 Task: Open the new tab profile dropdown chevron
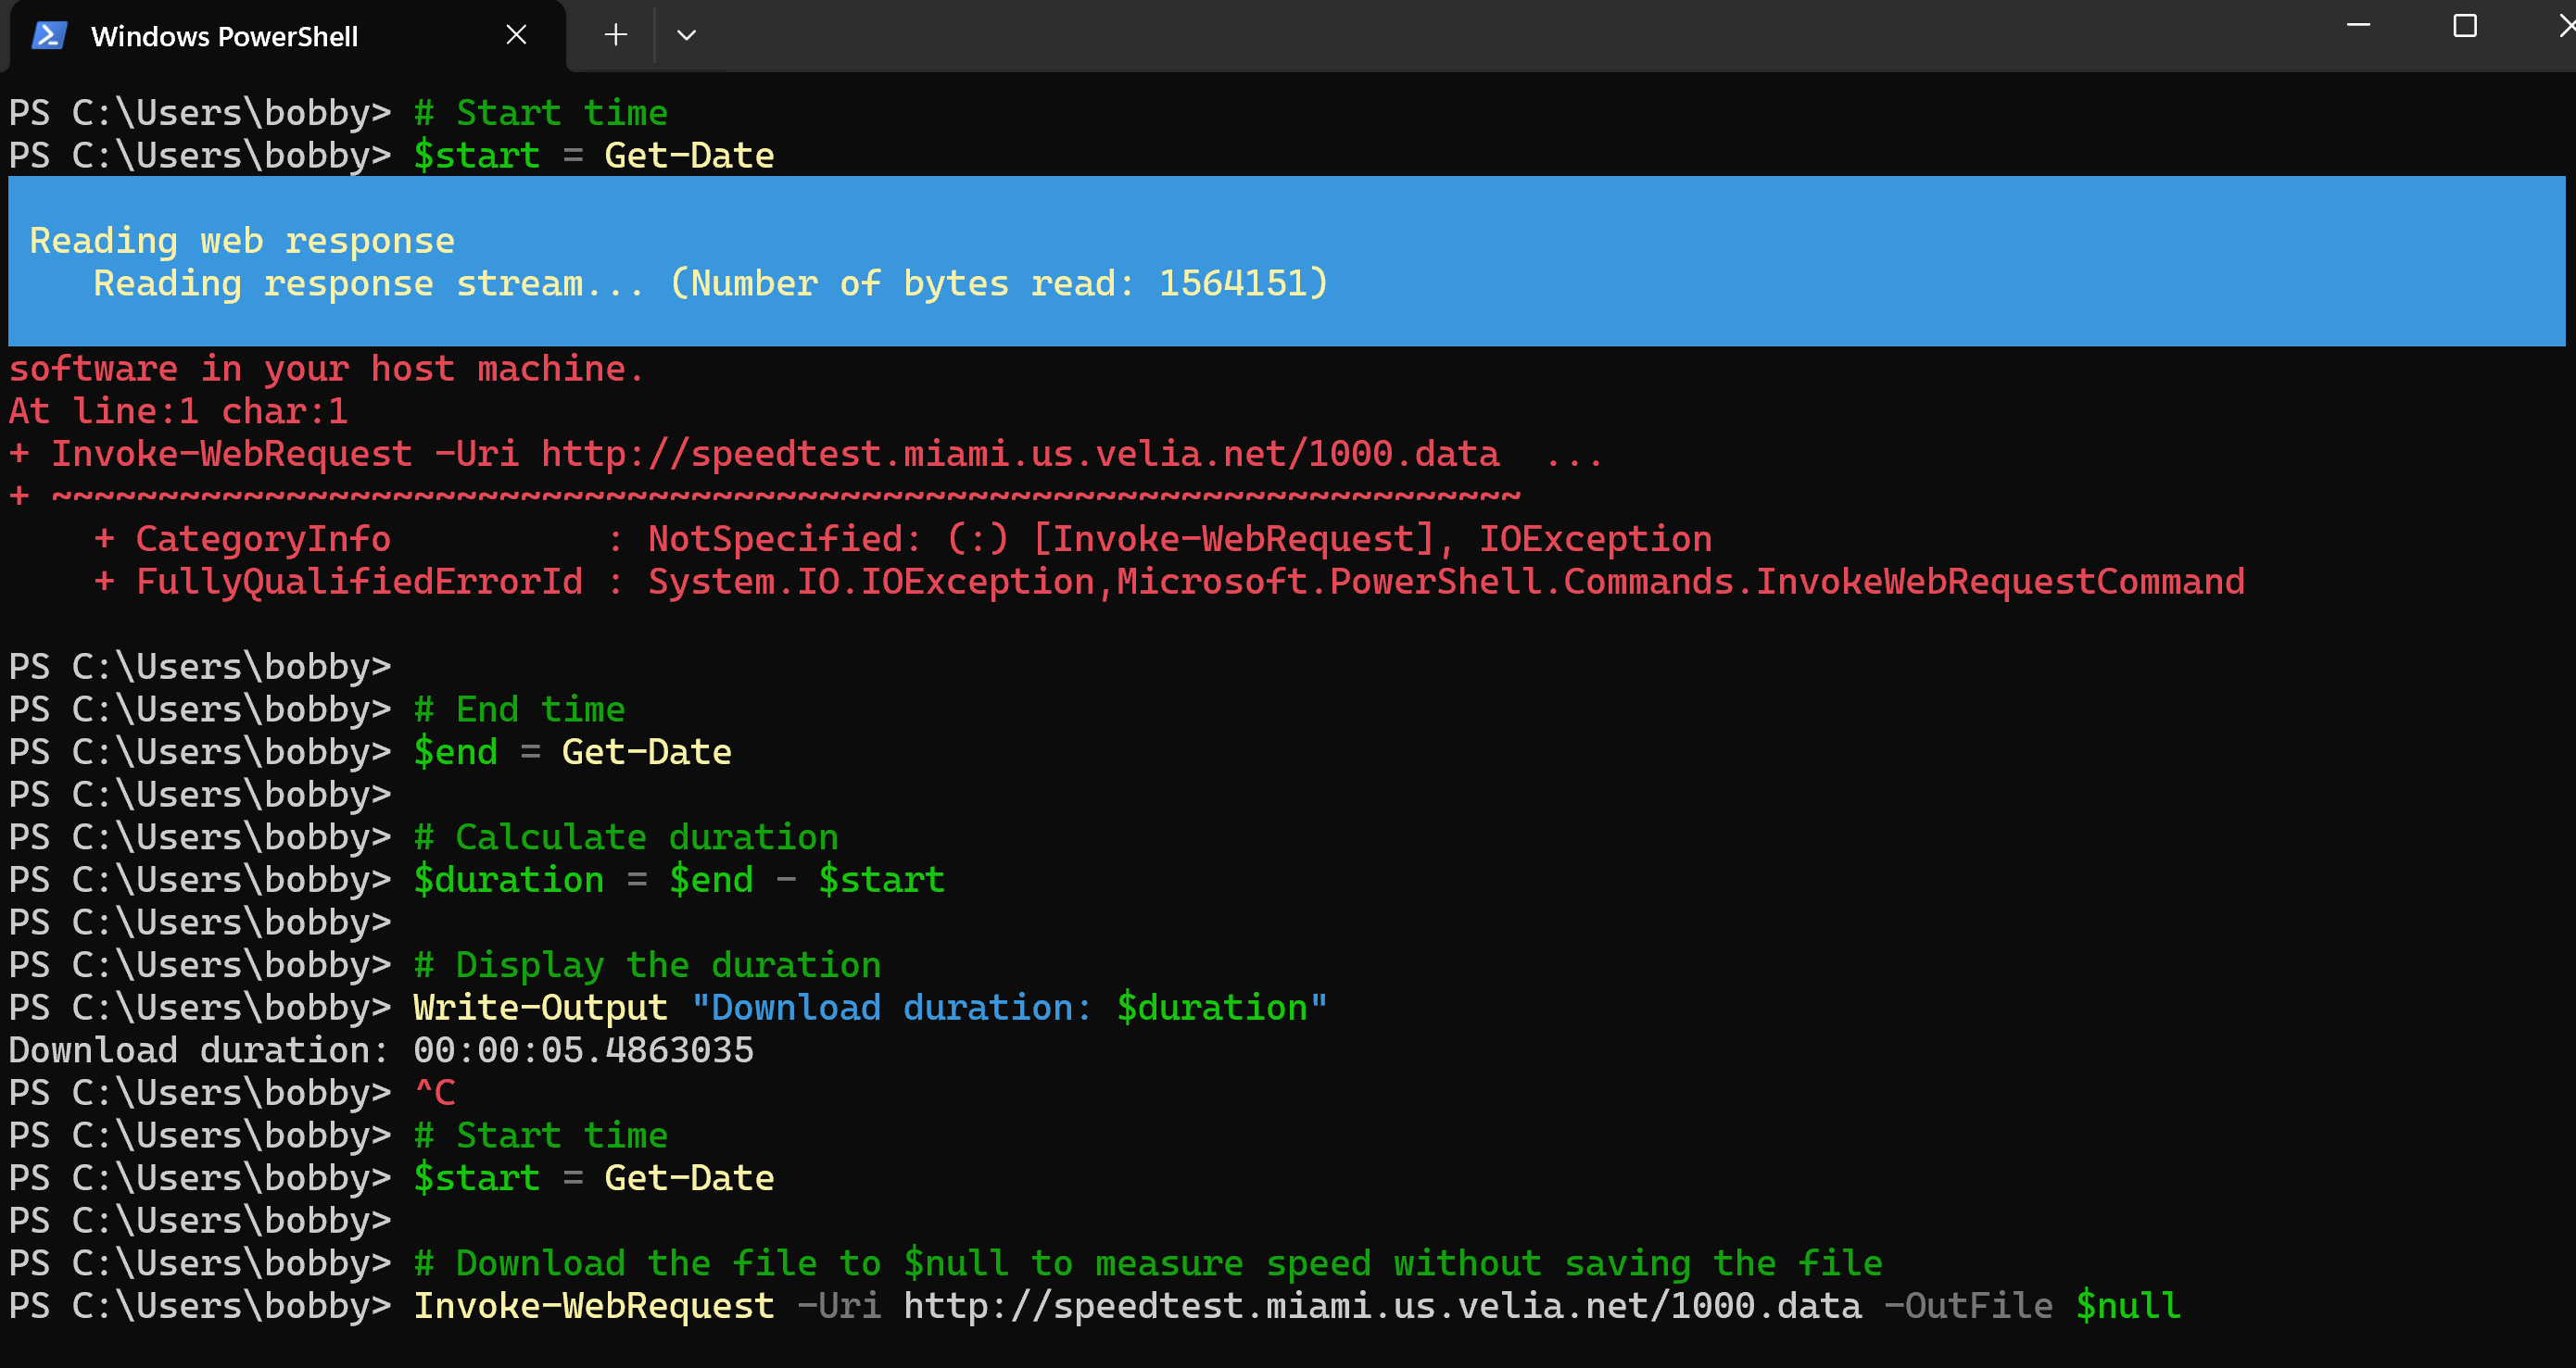tap(686, 35)
